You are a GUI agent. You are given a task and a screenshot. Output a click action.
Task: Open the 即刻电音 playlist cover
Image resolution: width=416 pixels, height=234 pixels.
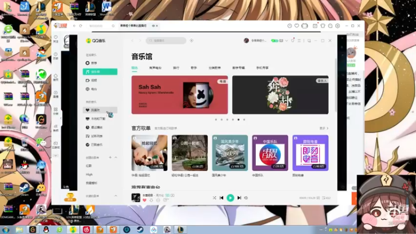click(310, 153)
